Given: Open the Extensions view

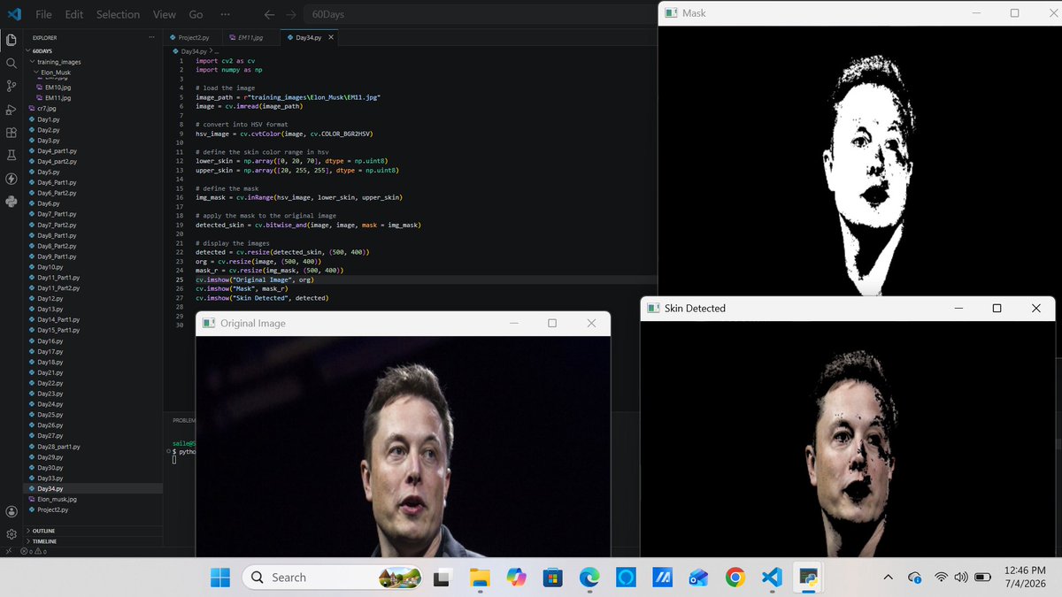Looking at the screenshot, I should (12, 133).
